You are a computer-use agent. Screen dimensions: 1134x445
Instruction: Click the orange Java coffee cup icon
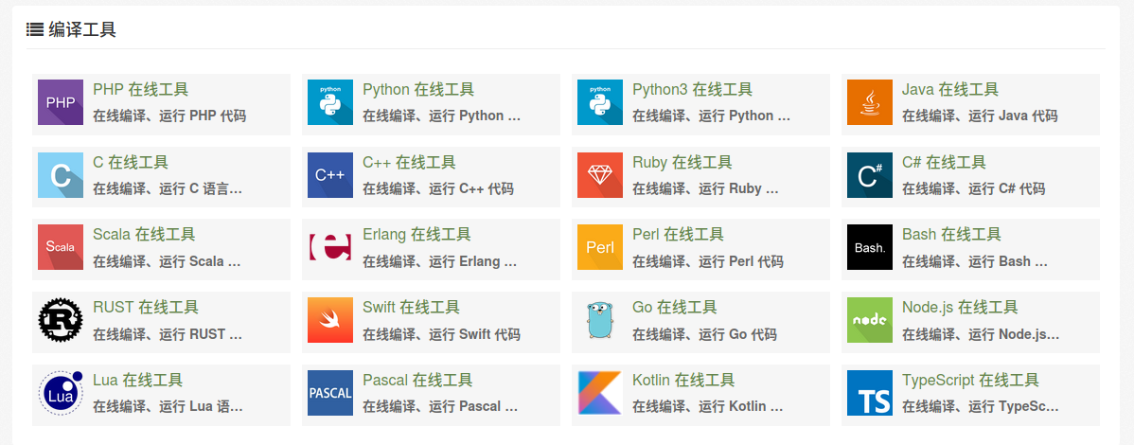(x=870, y=102)
